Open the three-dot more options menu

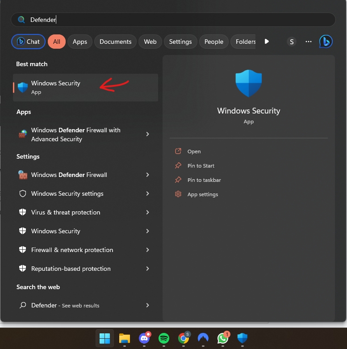pos(309,42)
